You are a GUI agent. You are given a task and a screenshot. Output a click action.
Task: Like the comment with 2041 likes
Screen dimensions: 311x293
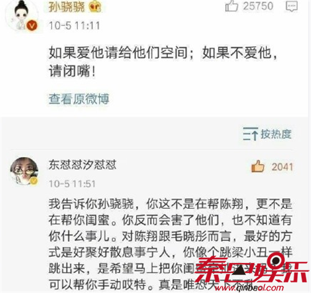258,166
